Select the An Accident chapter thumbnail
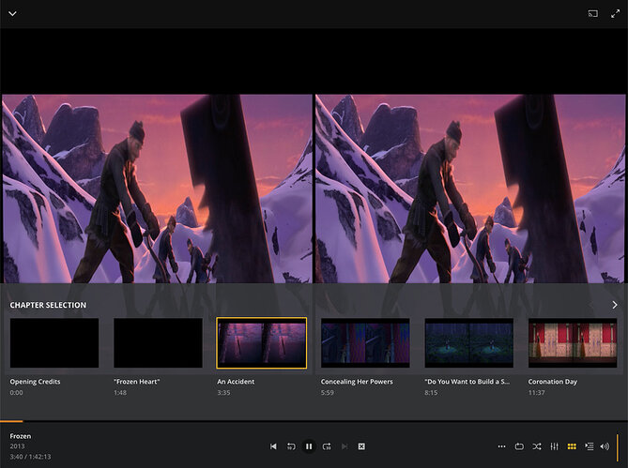 tap(262, 343)
